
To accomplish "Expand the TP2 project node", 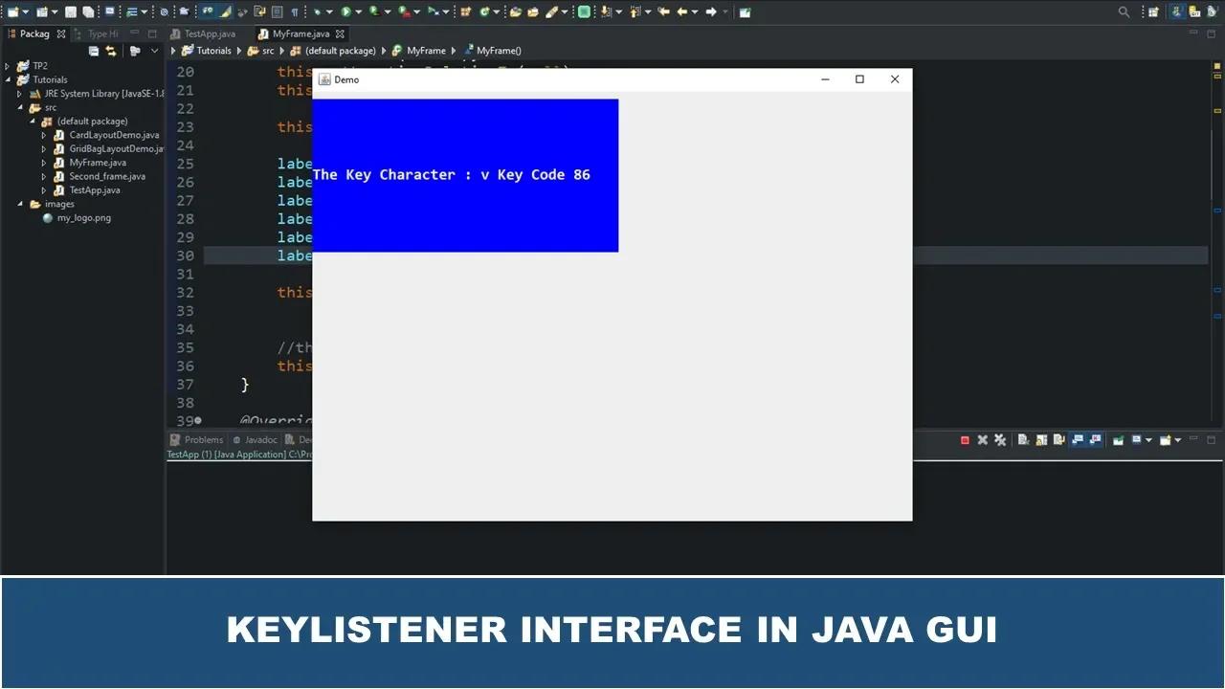I will (8, 66).
